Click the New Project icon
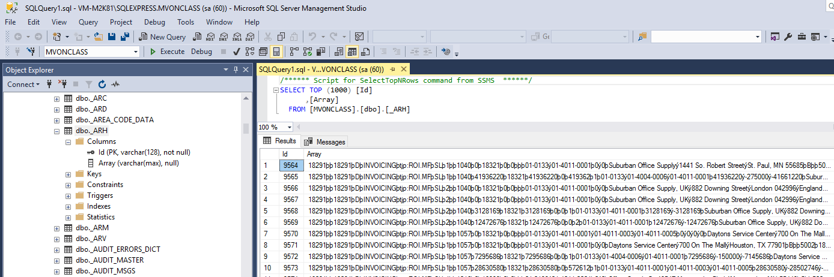Image resolution: width=834 pixels, height=277 pixels. click(x=58, y=37)
